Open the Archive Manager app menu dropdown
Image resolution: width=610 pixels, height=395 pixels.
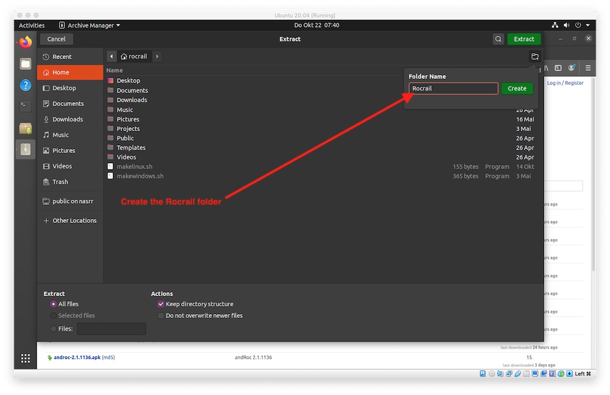pyautogui.click(x=89, y=25)
